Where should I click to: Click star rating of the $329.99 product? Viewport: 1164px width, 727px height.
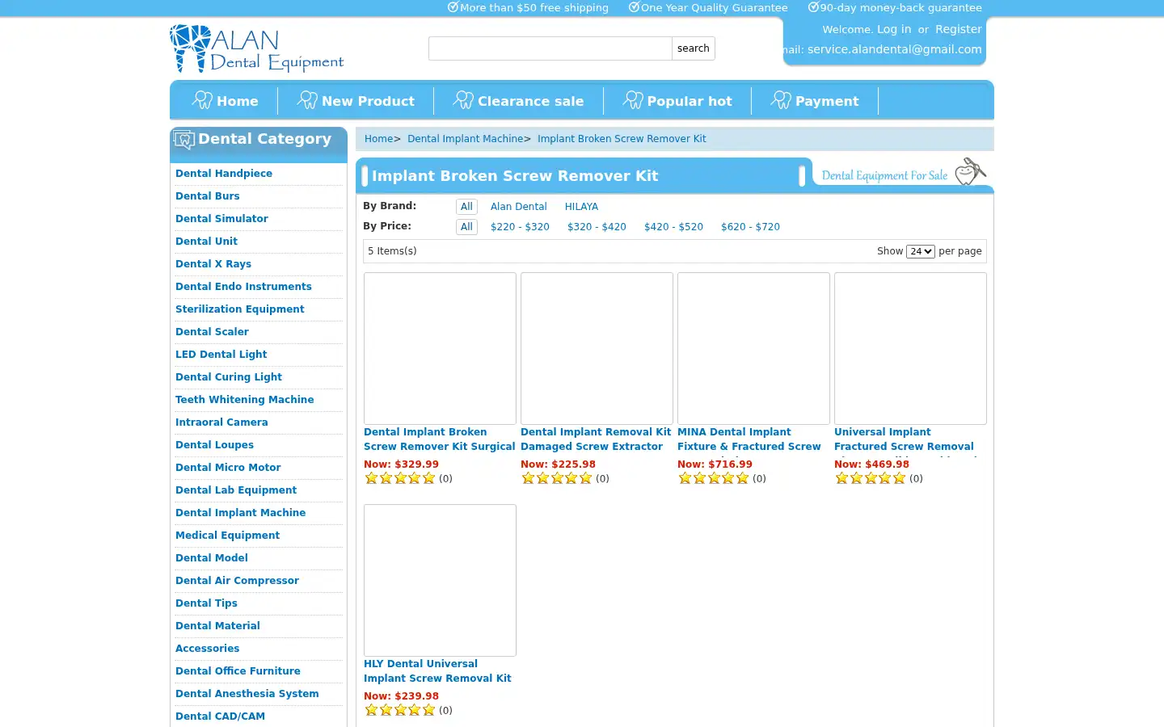point(400,478)
